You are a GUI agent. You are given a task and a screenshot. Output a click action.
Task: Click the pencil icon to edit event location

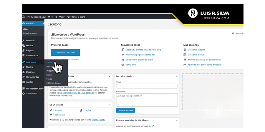pyautogui.click(x=153, y=126)
